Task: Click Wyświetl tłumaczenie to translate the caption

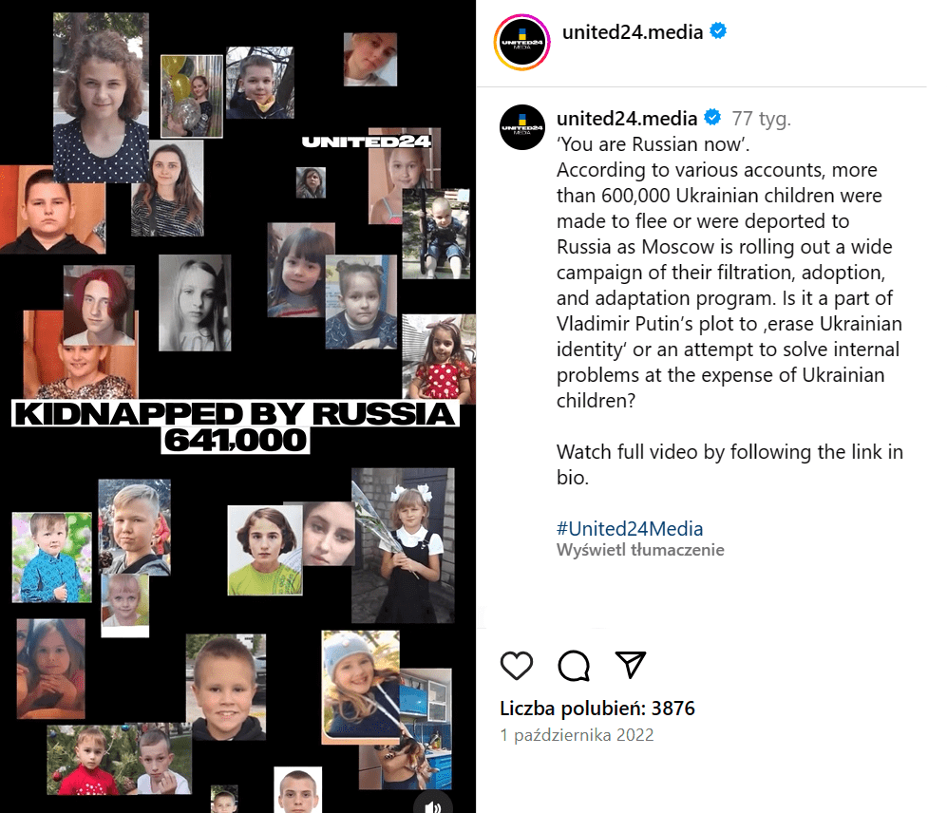Action: click(640, 550)
